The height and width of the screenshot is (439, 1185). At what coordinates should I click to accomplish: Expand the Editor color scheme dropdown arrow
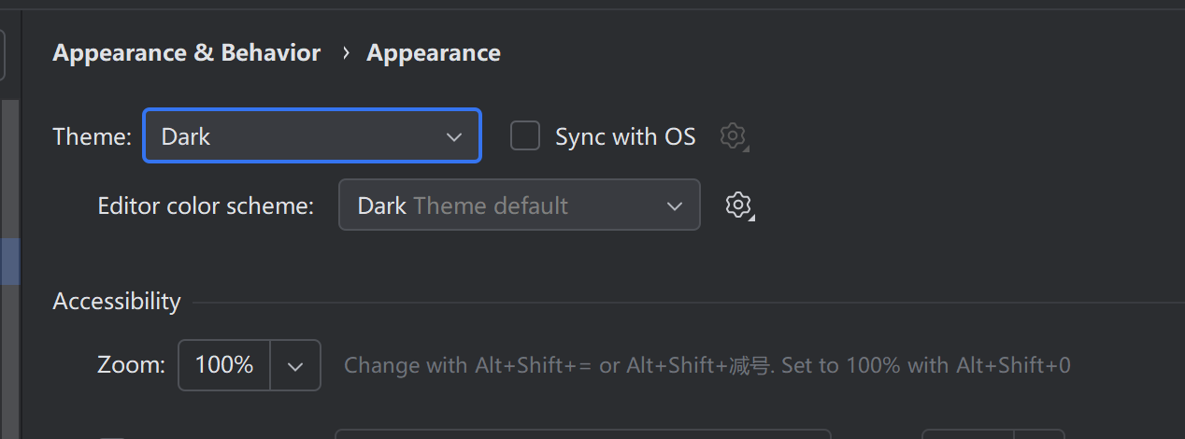(x=675, y=205)
